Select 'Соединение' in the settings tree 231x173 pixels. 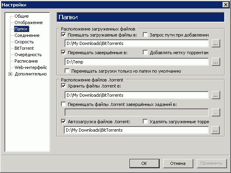coord(27,35)
